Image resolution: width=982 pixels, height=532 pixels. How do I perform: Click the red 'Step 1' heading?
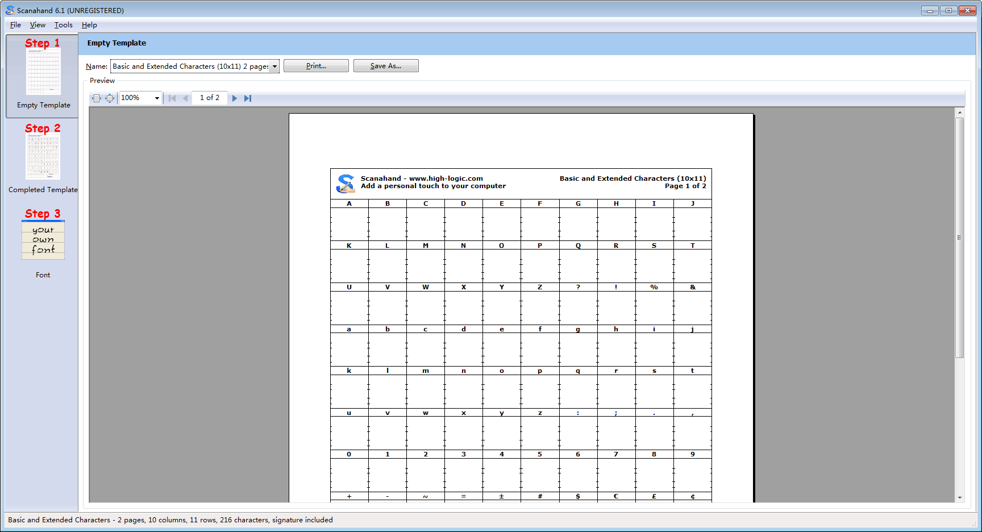pos(43,43)
